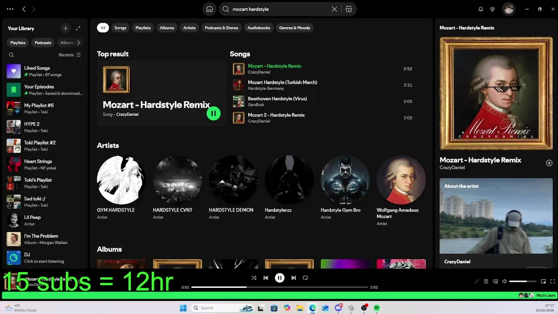Image resolution: width=558 pixels, height=314 pixels.
Task: Toggle repeat mode
Action: coord(305,278)
